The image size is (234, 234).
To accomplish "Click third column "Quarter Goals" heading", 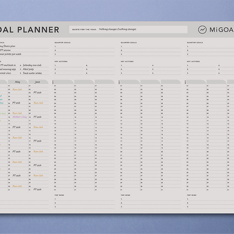I will click(129, 43).
